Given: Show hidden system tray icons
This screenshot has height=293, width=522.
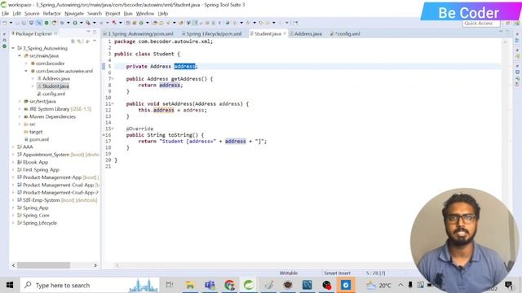Looking at the screenshot, I should pos(400,285).
